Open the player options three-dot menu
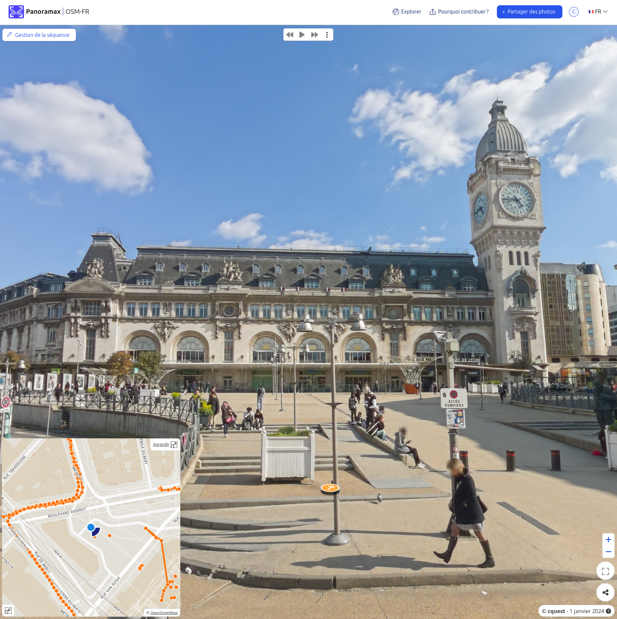The width and height of the screenshot is (617, 619). pyautogui.click(x=327, y=35)
